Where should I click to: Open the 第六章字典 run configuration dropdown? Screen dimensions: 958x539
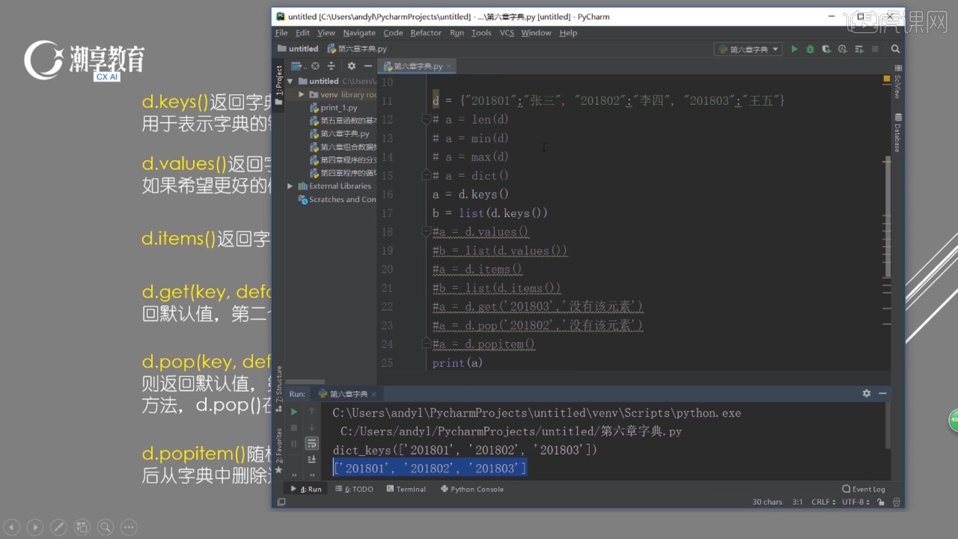(x=748, y=49)
